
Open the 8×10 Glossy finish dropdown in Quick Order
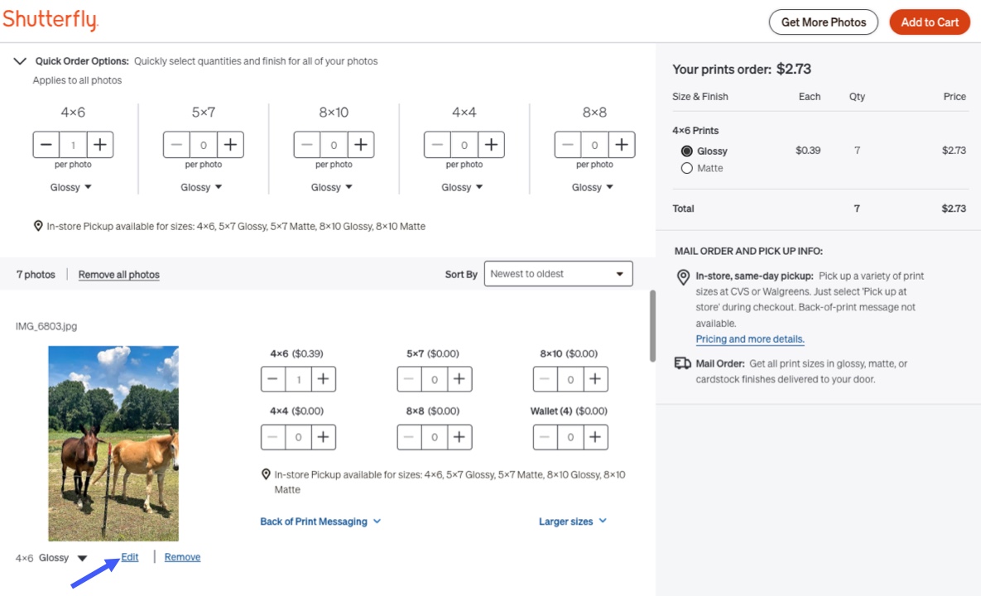pos(332,187)
